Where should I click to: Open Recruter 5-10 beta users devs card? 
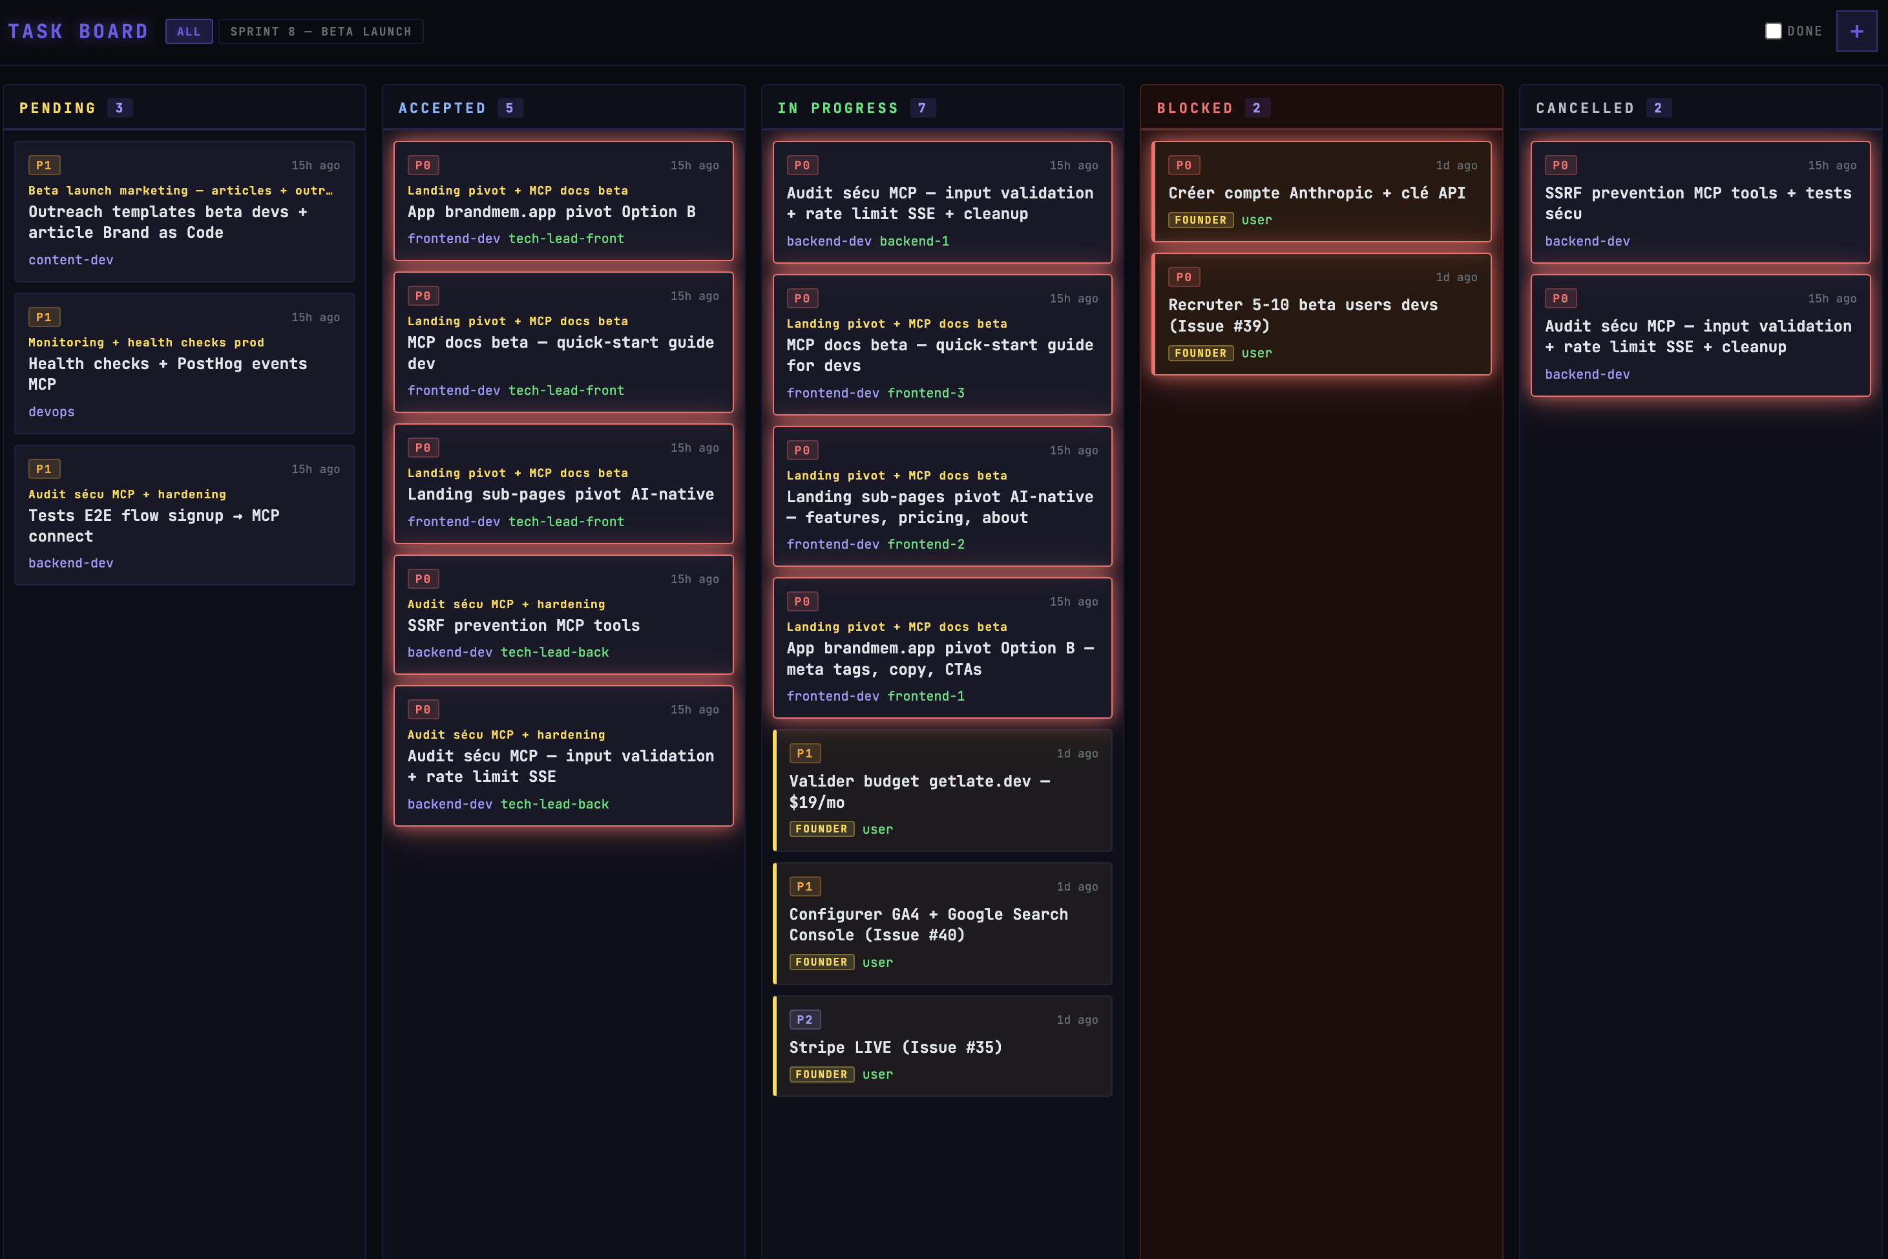coord(1321,314)
